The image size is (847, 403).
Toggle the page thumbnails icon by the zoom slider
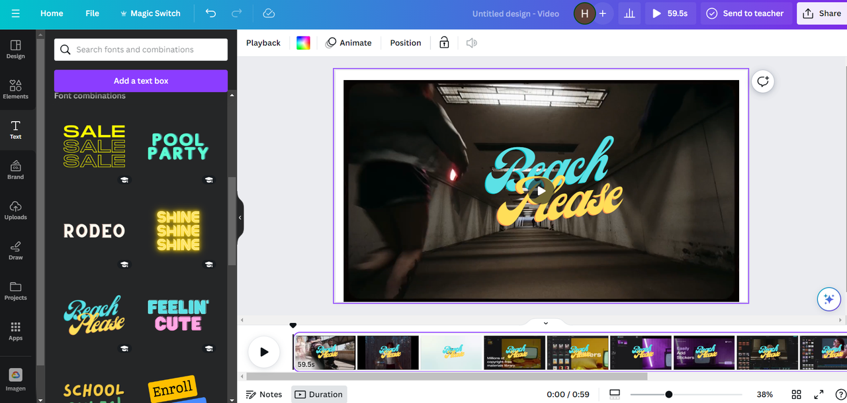(x=615, y=394)
